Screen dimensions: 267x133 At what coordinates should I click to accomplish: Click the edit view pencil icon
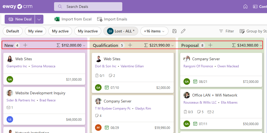[x=183, y=31]
